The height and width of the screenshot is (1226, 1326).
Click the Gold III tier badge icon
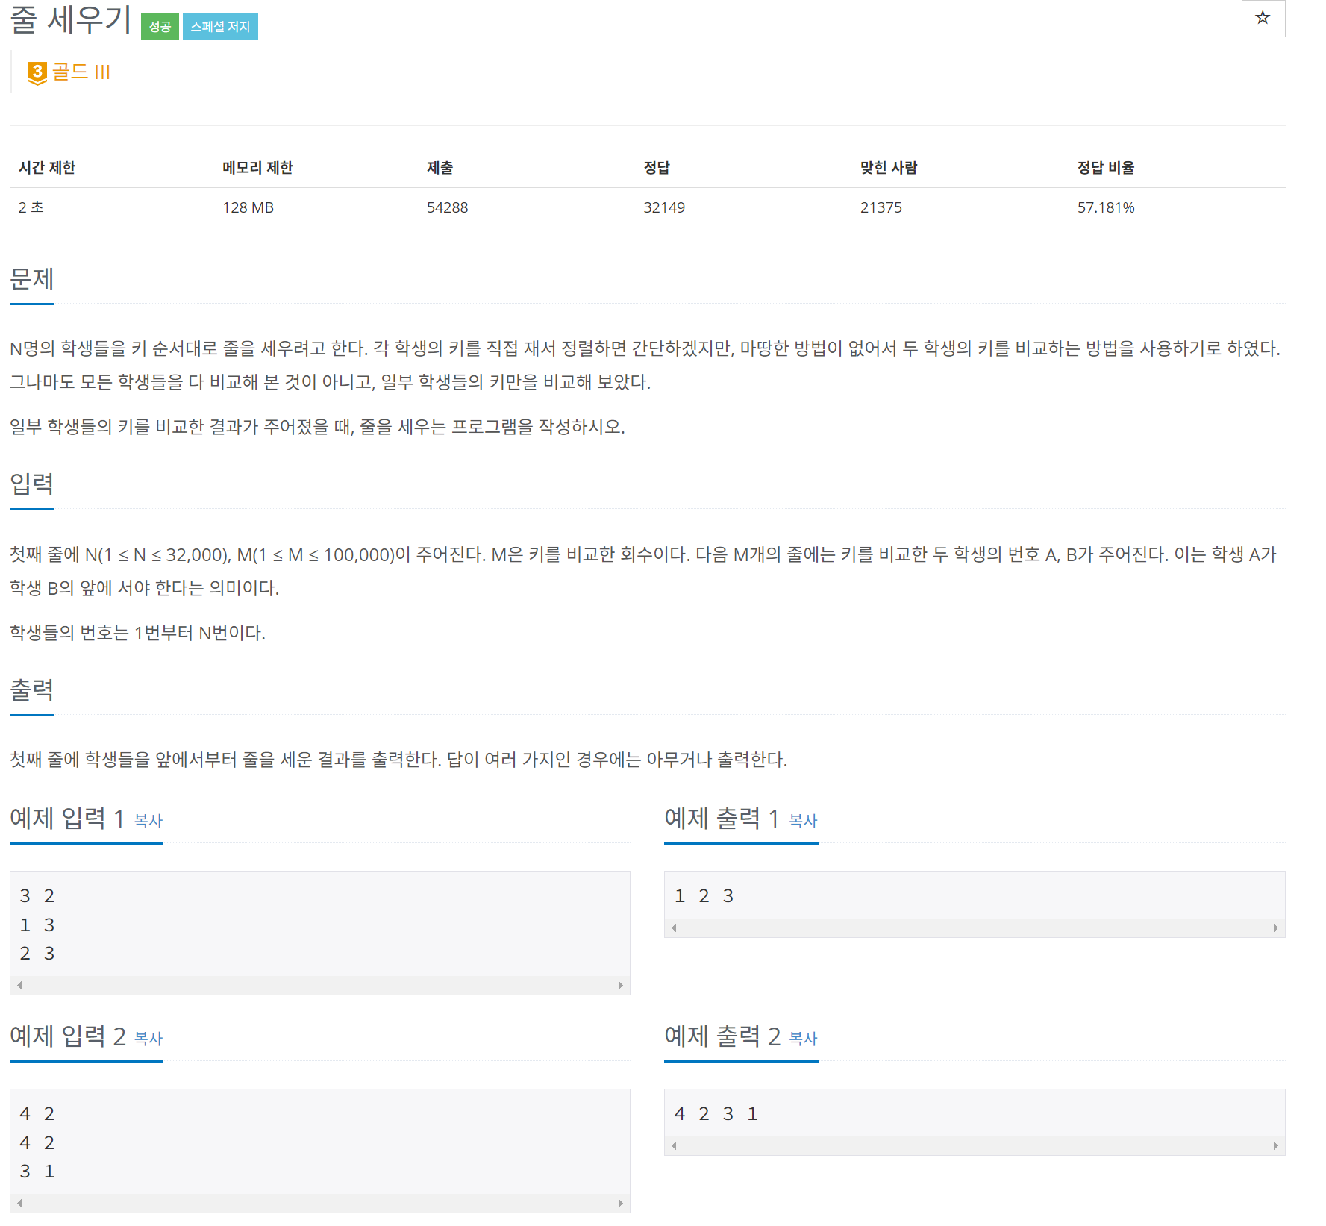(x=37, y=73)
